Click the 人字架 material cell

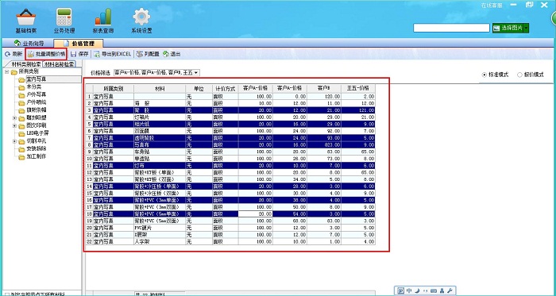(x=160, y=242)
